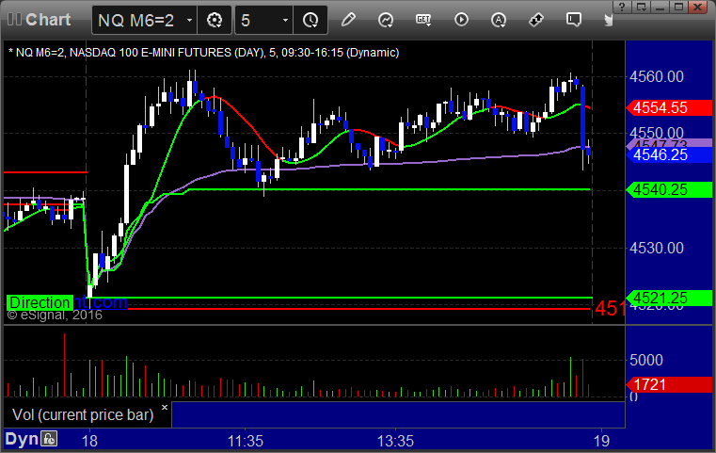Toggle the Dyn scaling lock icon
This screenshot has width=716, height=453.
[49, 439]
